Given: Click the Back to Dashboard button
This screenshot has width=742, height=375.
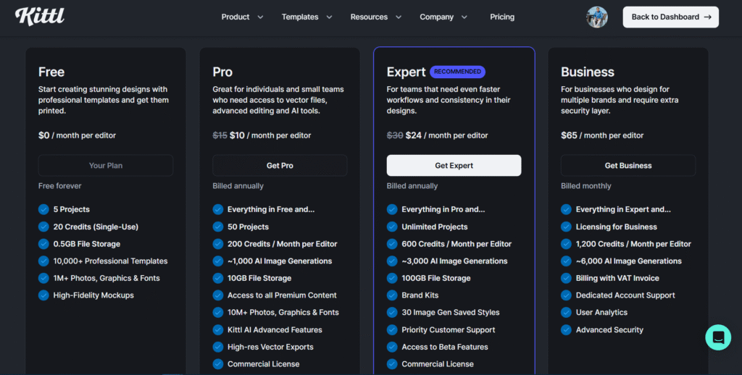Looking at the screenshot, I should [670, 17].
